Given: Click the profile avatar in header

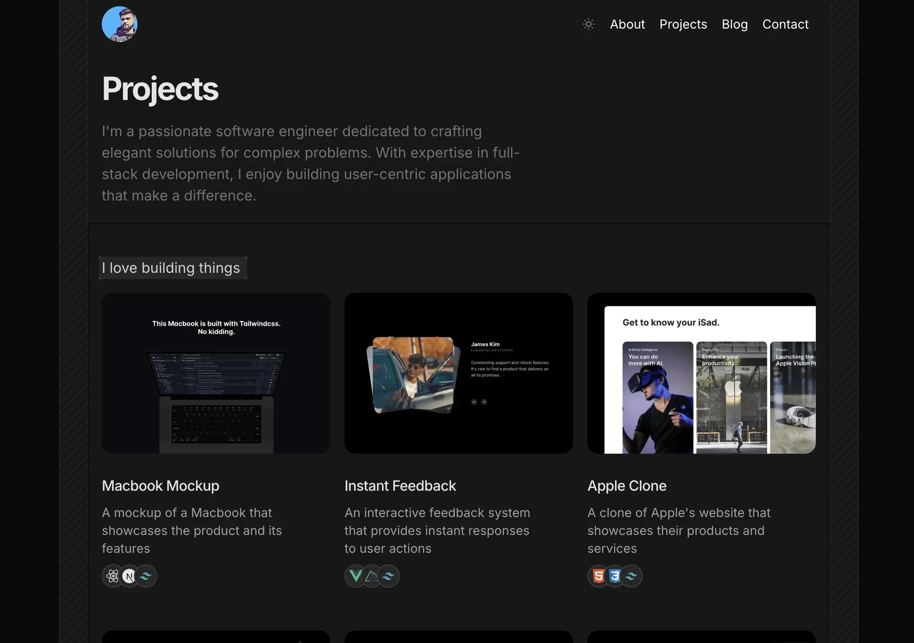Looking at the screenshot, I should click(120, 24).
